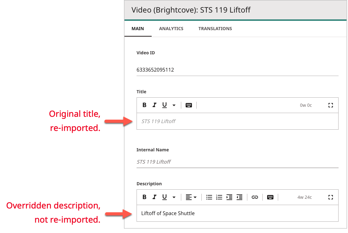Select the Main tab

click(x=138, y=29)
